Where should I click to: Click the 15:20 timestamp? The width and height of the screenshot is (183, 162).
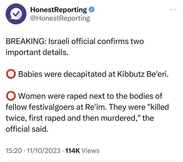tap(14, 150)
